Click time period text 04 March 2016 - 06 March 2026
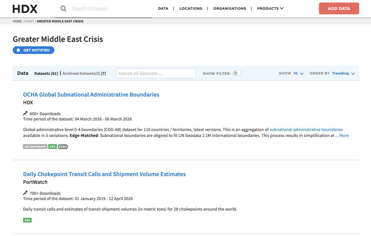This screenshot has width=371, height=236. [x=103, y=119]
